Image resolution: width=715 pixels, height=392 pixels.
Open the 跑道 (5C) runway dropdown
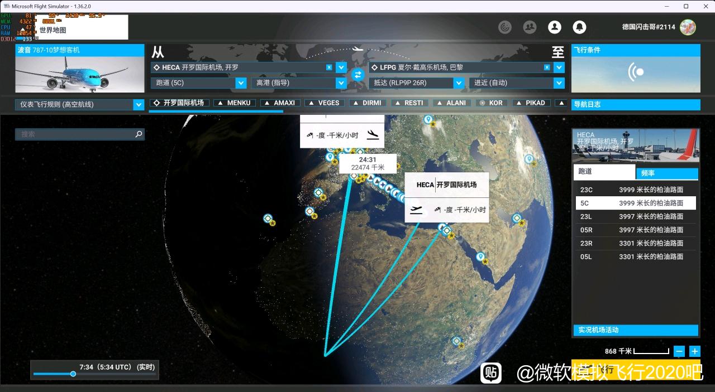pyautogui.click(x=198, y=83)
